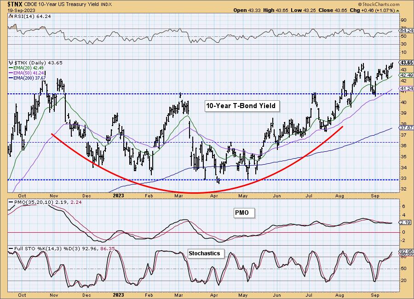
Task: Click the 32 level on price axis
Action: (x=404, y=189)
